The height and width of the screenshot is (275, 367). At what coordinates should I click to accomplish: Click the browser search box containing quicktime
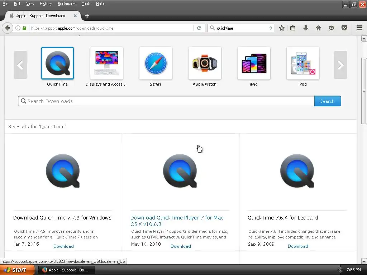click(241, 28)
